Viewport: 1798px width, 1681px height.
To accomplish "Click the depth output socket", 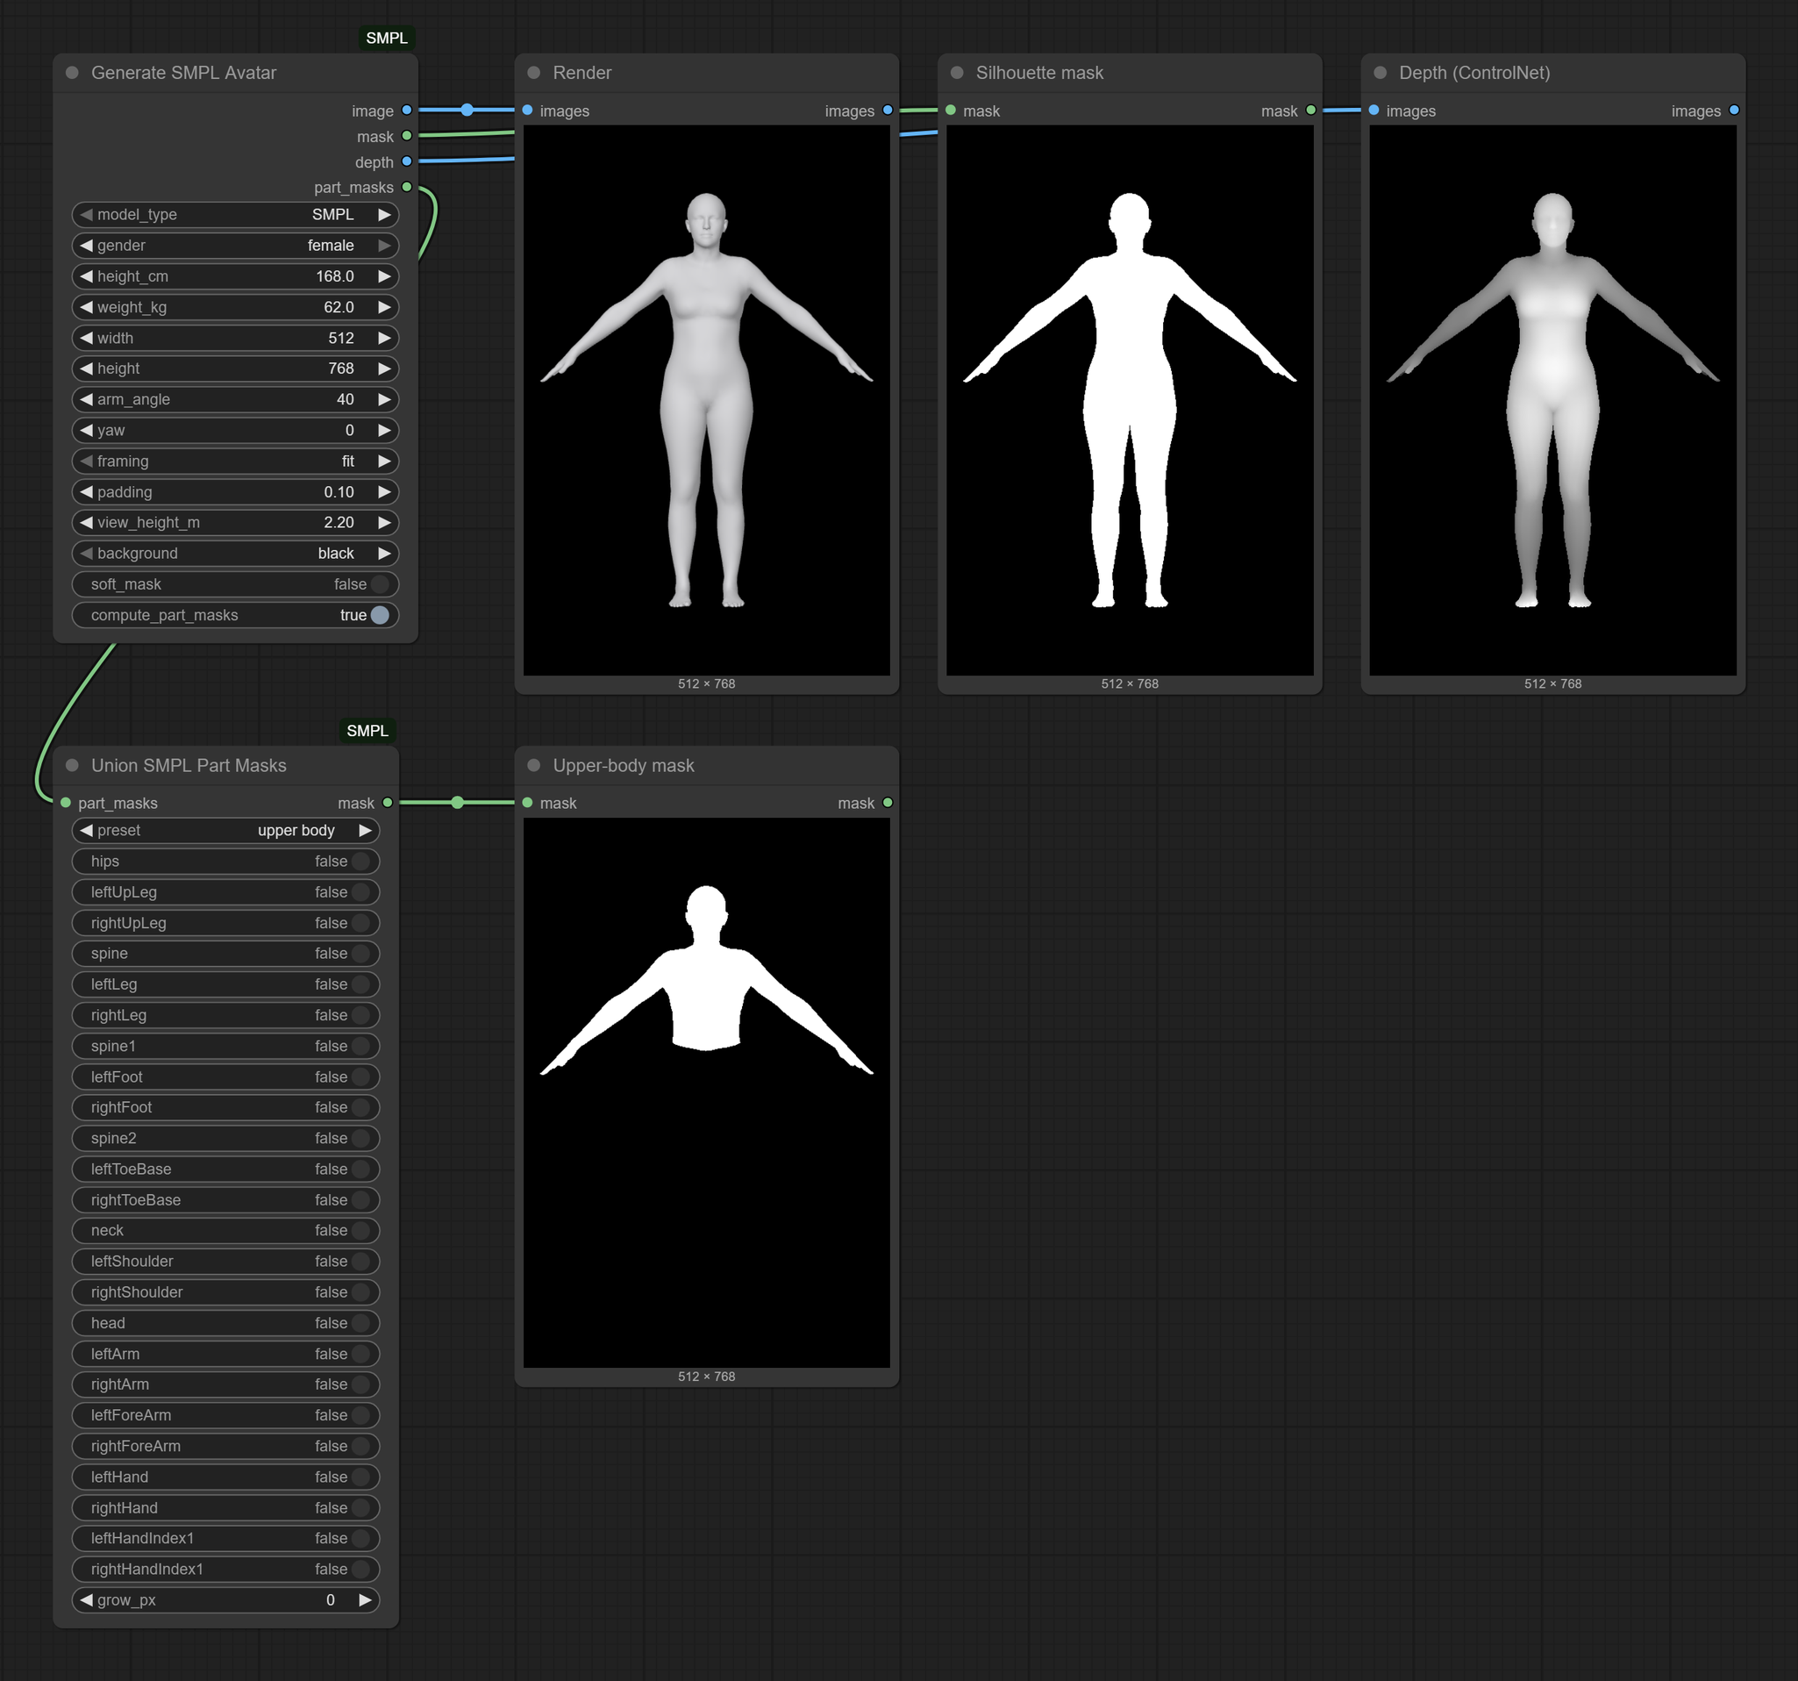I will pos(407,161).
